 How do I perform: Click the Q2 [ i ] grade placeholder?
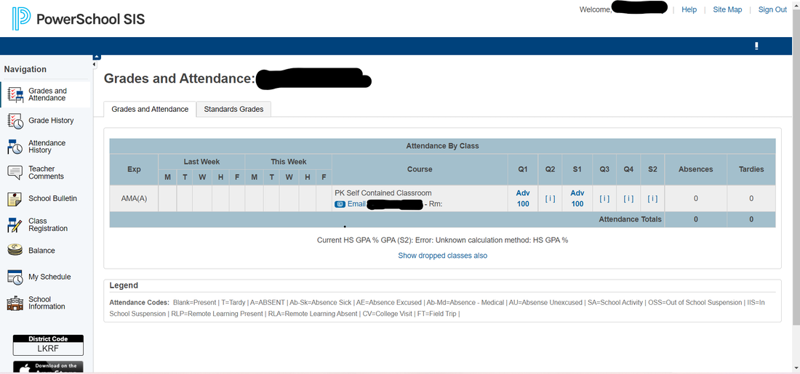(550, 198)
